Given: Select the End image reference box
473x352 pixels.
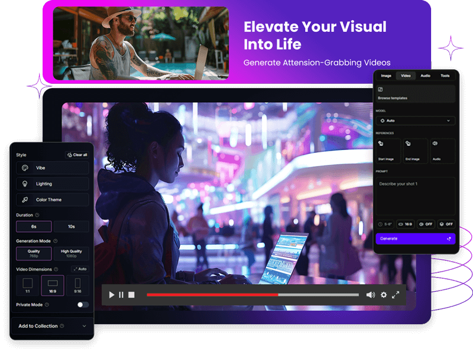Looking at the screenshot, I should click(x=415, y=151).
